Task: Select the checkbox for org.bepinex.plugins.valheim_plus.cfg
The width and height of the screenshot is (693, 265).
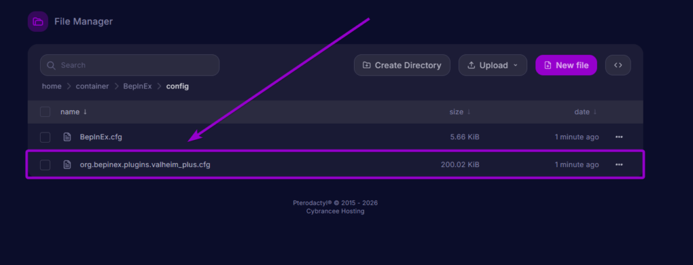Action: click(45, 165)
